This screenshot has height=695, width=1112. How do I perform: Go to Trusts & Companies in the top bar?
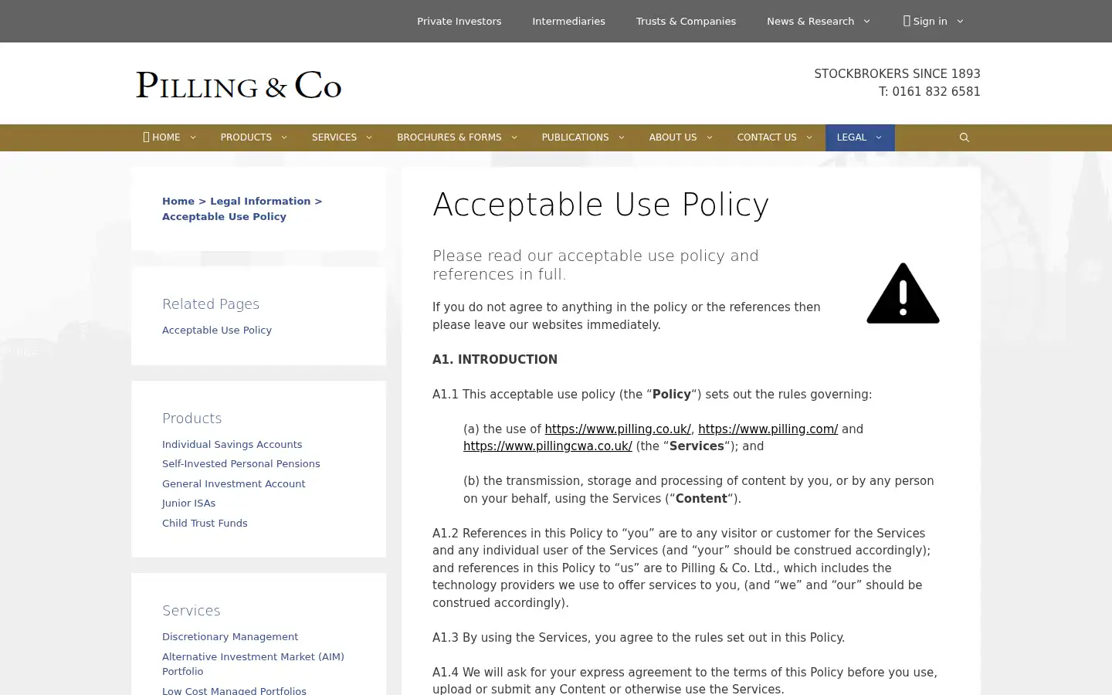tap(687, 22)
